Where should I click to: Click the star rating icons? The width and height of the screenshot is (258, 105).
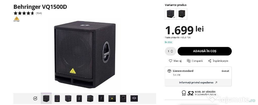click(24, 13)
